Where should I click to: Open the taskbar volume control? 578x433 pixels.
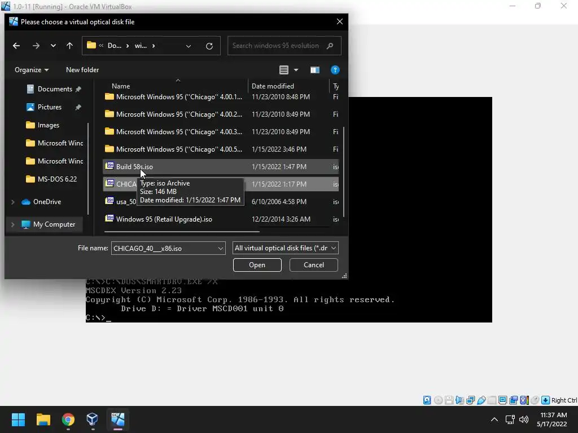523,419
